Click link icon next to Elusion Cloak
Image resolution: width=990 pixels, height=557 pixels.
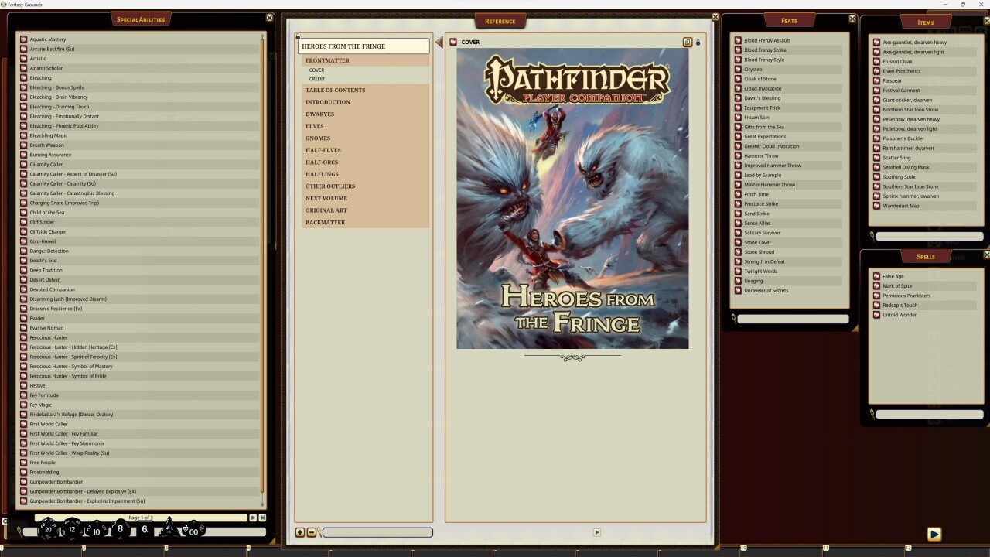tap(876, 62)
